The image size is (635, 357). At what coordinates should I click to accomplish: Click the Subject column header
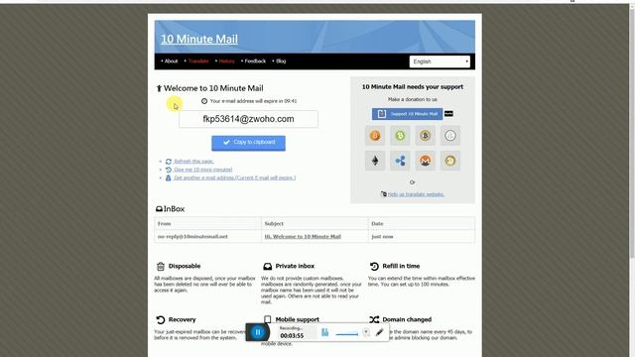(315, 223)
